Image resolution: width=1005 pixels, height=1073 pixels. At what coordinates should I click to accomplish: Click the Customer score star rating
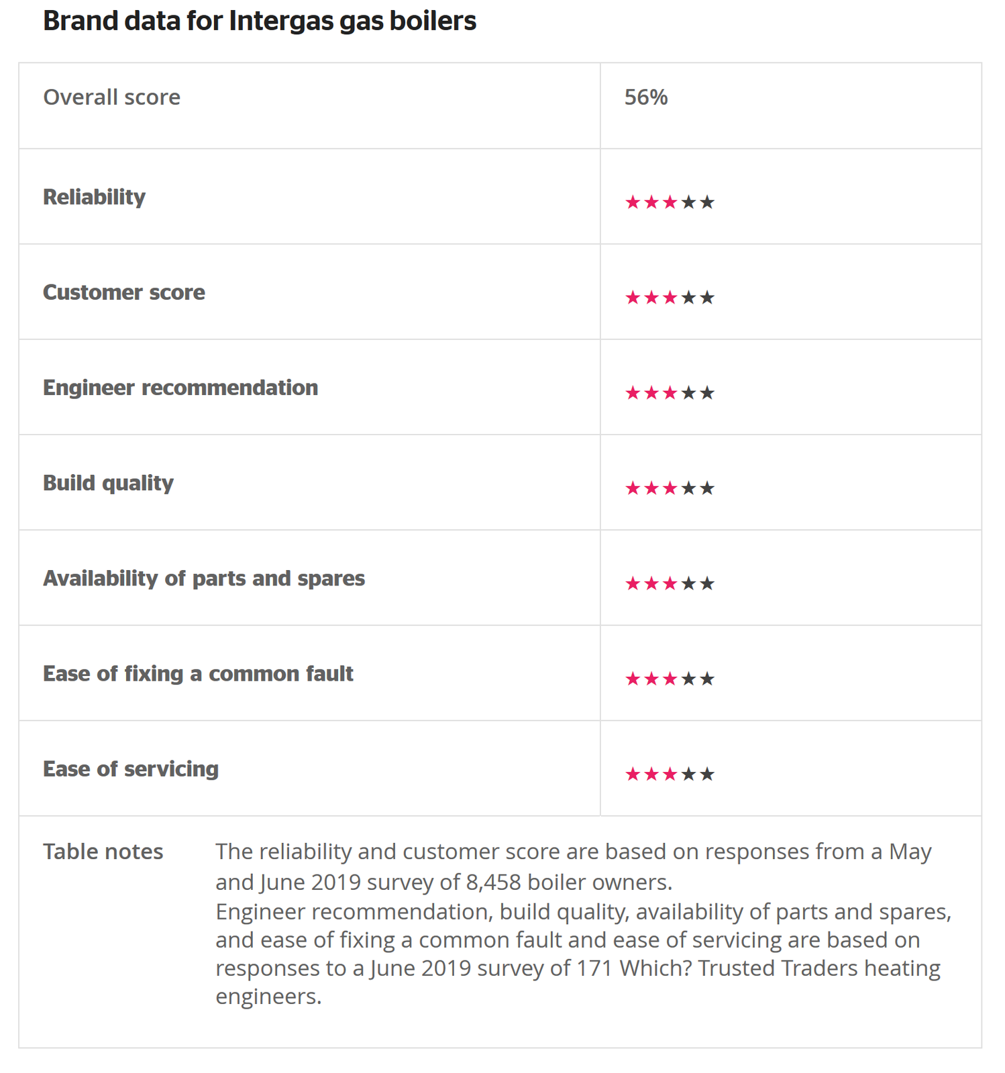[x=669, y=297]
